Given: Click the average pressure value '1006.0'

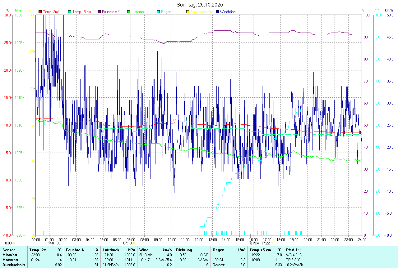Looking at the screenshot, I should pos(130,265).
